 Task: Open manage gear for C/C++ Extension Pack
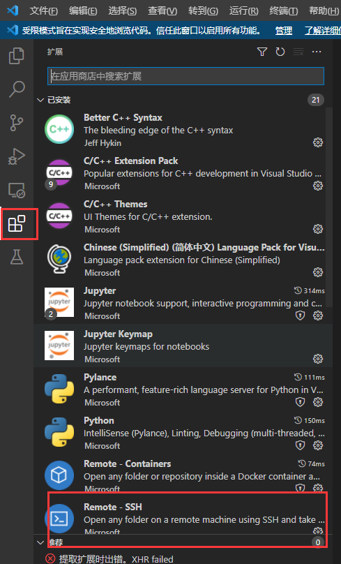[x=318, y=186]
